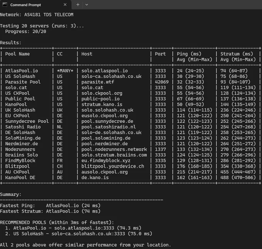Click 'AtlasPool.io' in the Pool Name column
The image size is (262, 249).
[x=22, y=71]
